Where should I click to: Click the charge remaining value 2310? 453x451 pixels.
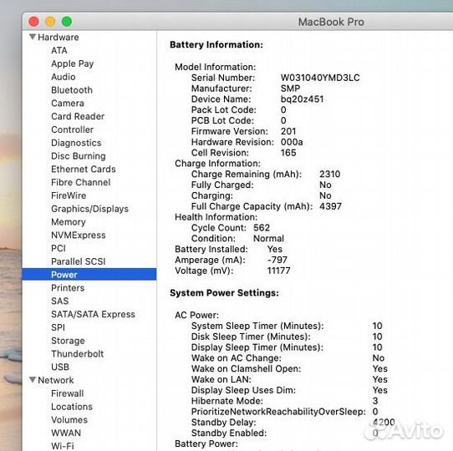[x=329, y=174]
